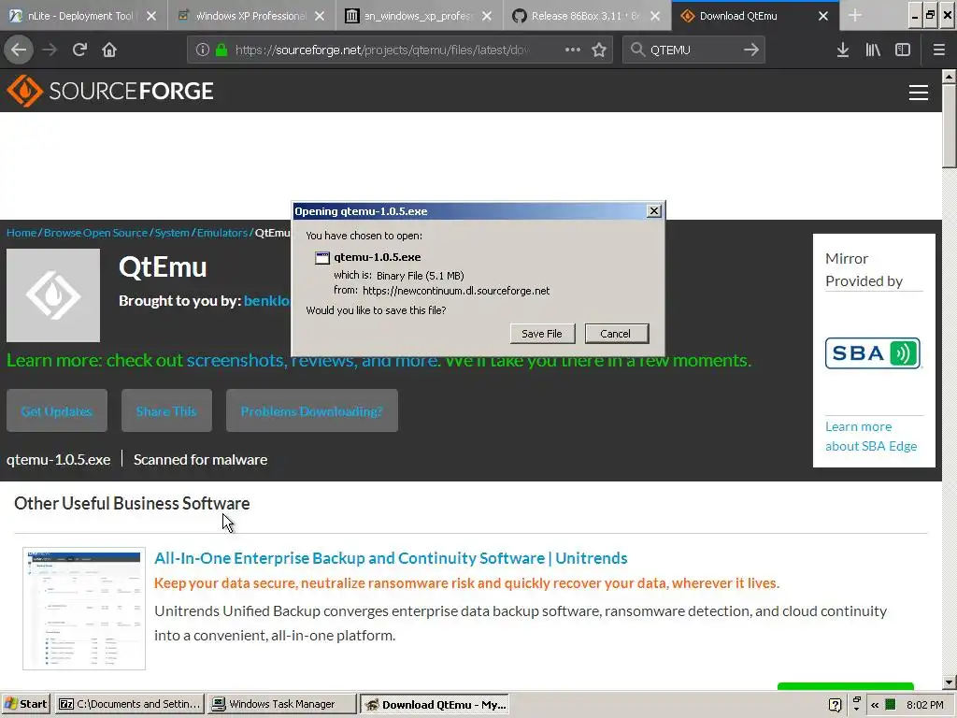The width and height of the screenshot is (957, 718).
Task: Click the Scanned for malware text
Action: tap(200, 459)
